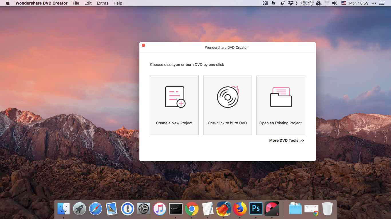Open Notification Center from the menu bar

point(382,3)
